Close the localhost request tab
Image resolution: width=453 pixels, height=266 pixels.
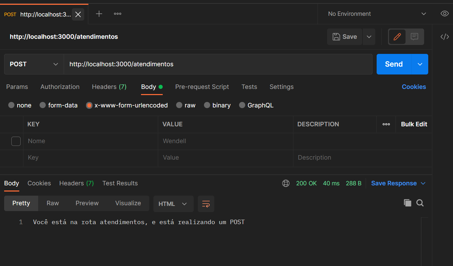78,14
